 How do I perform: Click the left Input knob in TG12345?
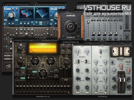[78, 51]
